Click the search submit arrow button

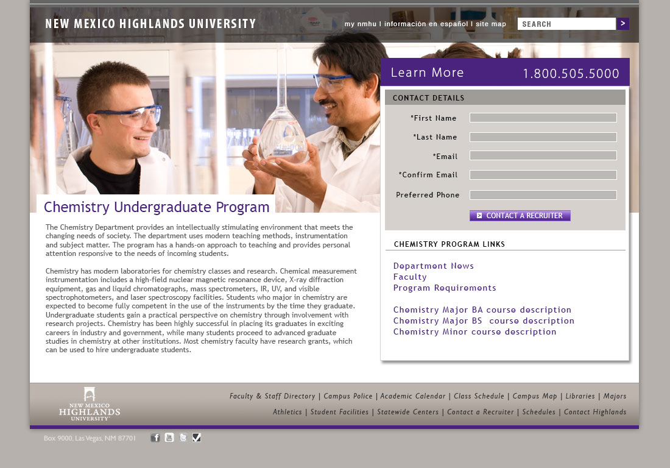[622, 24]
